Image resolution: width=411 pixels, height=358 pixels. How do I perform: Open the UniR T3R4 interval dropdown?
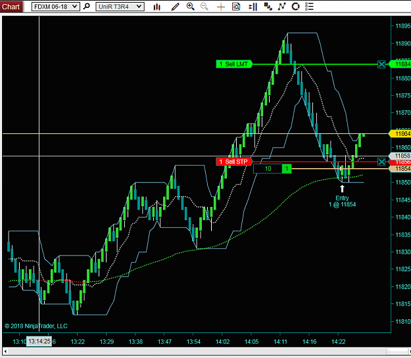(x=120, y=7)
